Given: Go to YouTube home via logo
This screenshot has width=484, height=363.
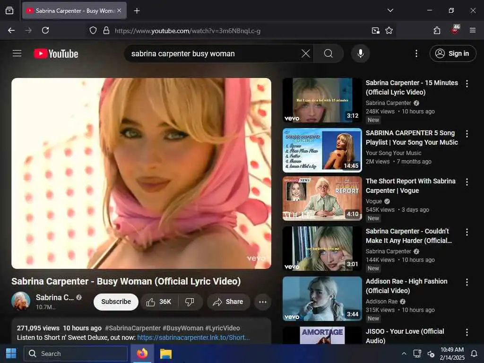Looking at the screenshot, I should click(56, 54).
